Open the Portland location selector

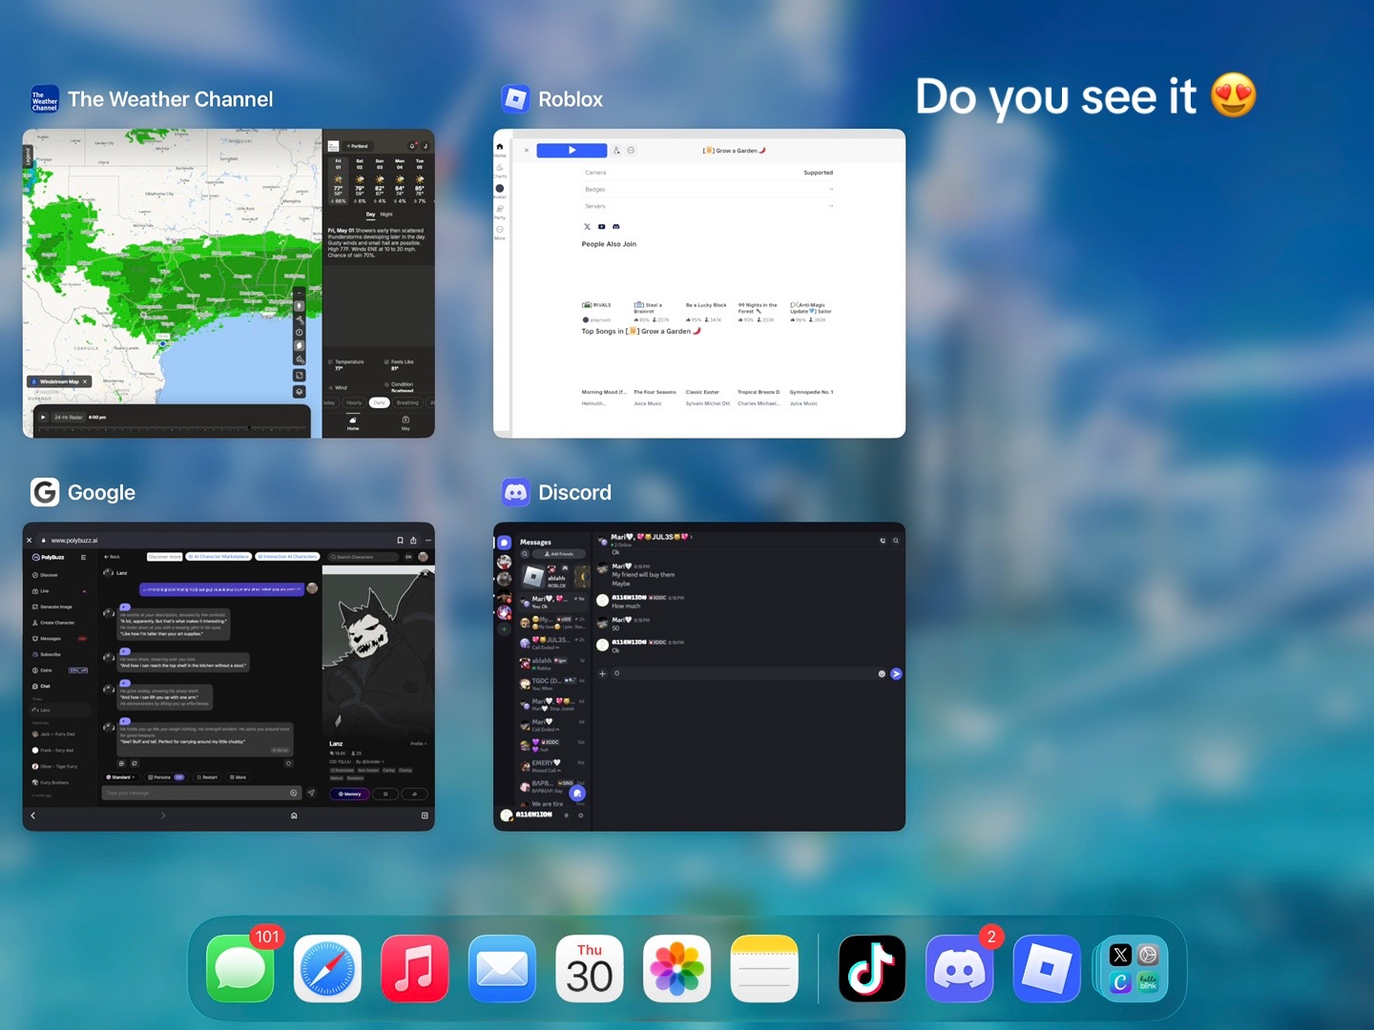tap(359, 146)
